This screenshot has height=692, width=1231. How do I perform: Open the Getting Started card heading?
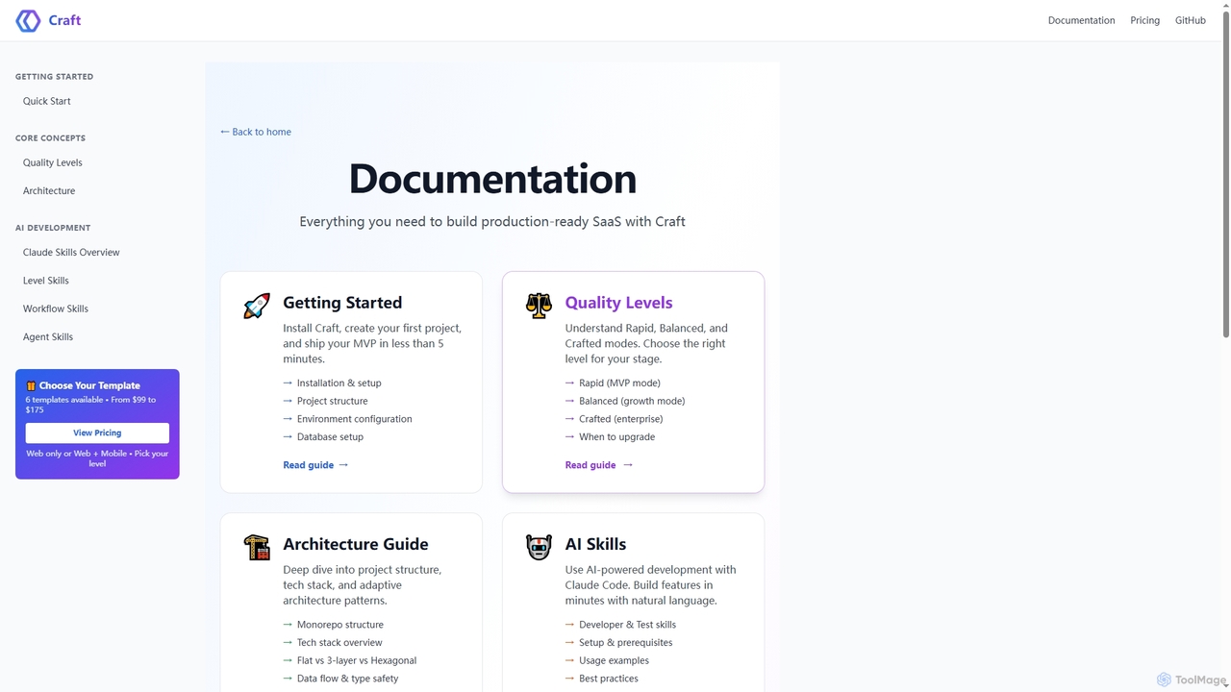pyautogui.click(x=342, y=303)
